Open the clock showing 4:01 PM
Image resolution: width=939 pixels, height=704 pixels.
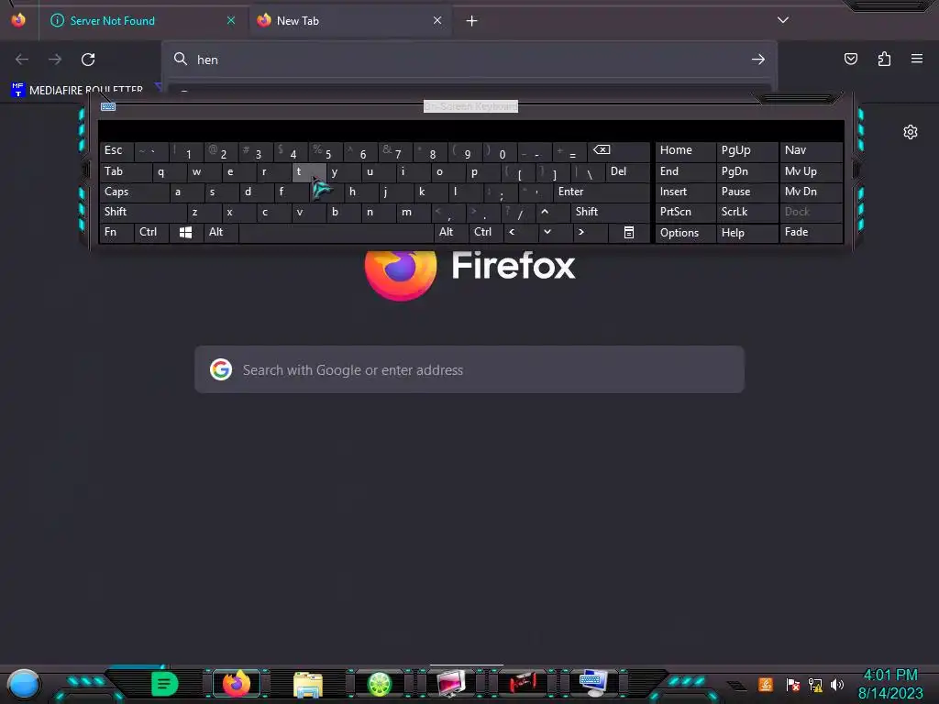pyautogui.click(x=890, y=684)
